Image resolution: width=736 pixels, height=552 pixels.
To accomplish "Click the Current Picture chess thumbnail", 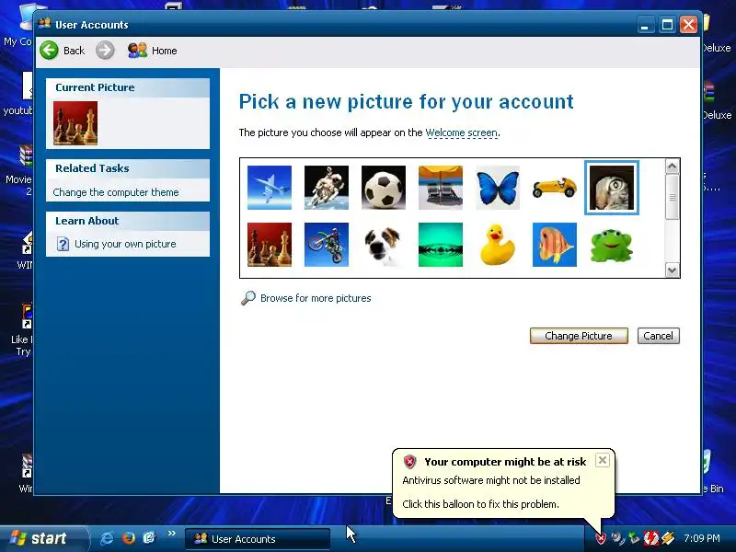I will [75, 123].
